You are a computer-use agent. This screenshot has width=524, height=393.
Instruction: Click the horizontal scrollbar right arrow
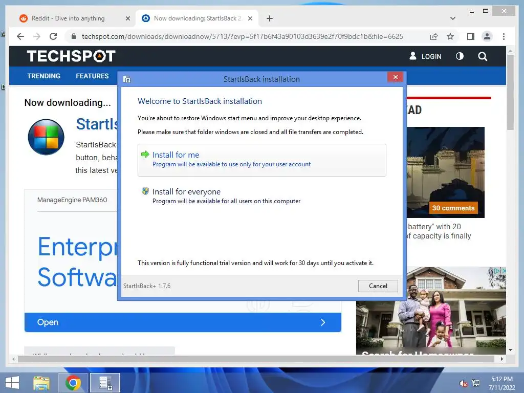[501, 359]
